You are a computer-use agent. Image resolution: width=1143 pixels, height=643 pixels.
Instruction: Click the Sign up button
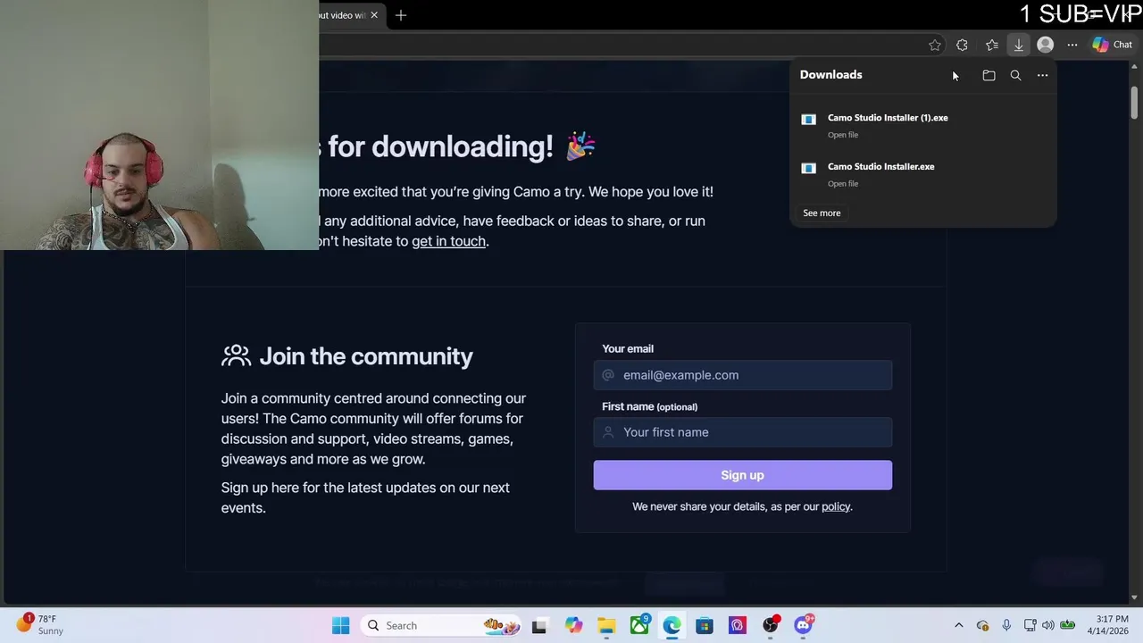743,475
